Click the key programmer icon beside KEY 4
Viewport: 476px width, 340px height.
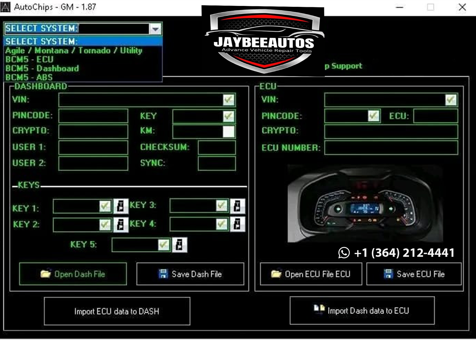coord(237,224)
